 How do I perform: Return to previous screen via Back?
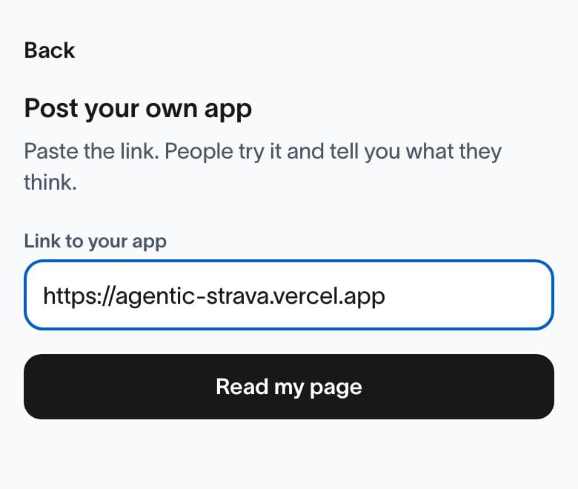click(x=50, y=50)
